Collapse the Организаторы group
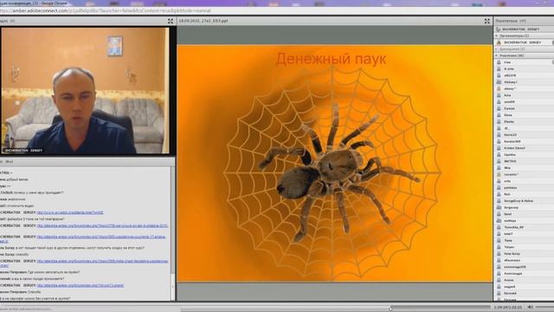This screenshot has height=312, width=554. pos(496,36)
